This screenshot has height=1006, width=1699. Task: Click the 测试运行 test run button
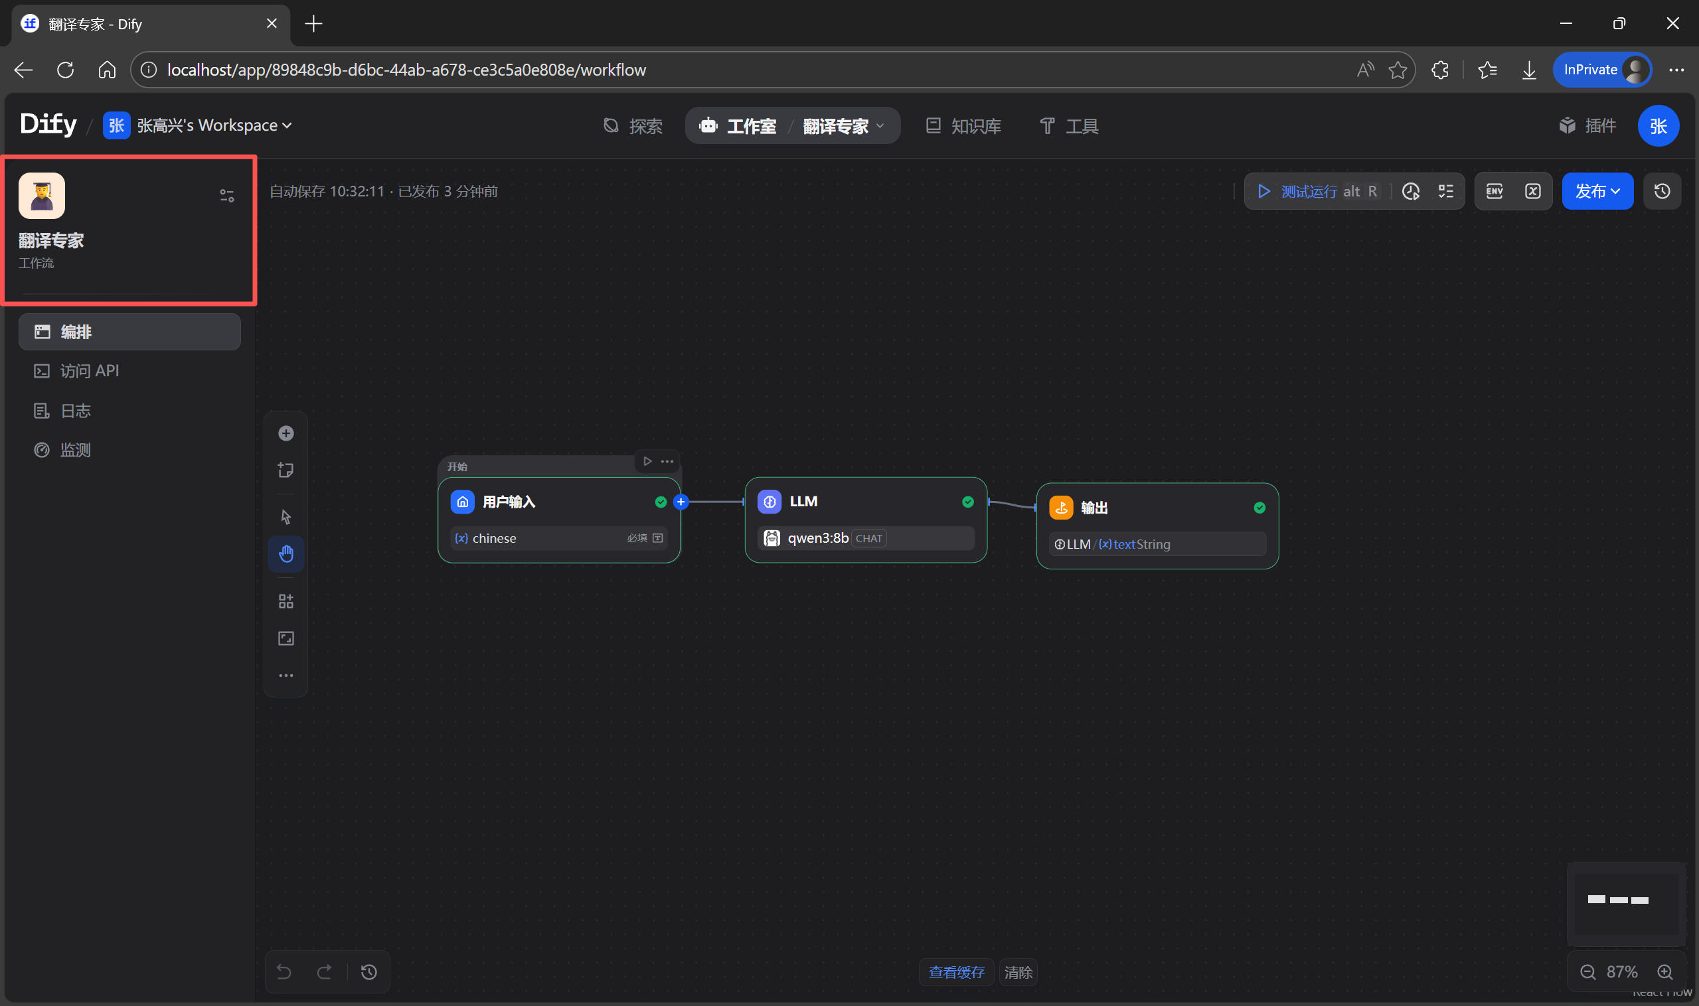[1308, 191]
